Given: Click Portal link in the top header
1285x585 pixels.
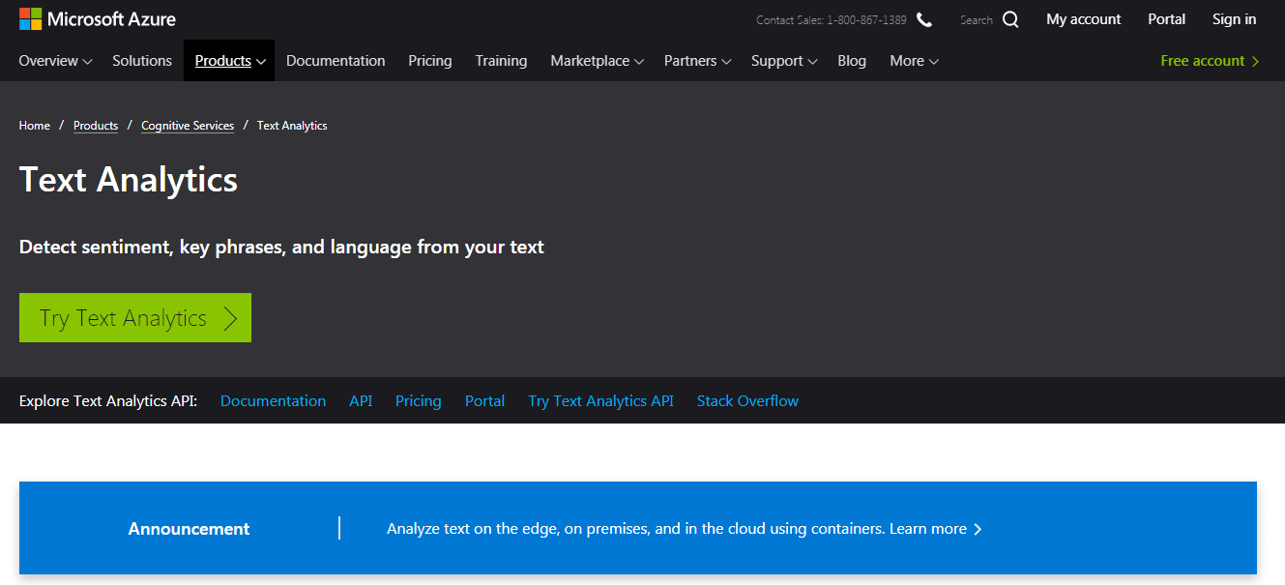Looking at the screenshot, I should coord(1167,19).
